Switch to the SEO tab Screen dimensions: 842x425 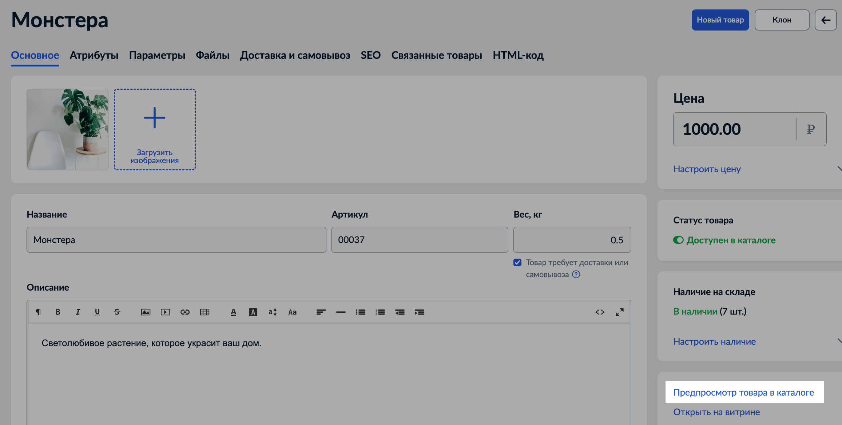370,55
